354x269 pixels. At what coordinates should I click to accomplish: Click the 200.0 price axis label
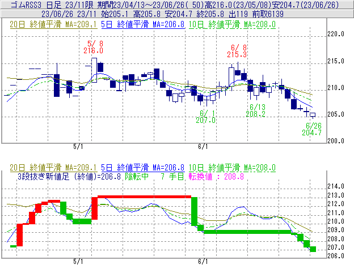coord(336,141)
